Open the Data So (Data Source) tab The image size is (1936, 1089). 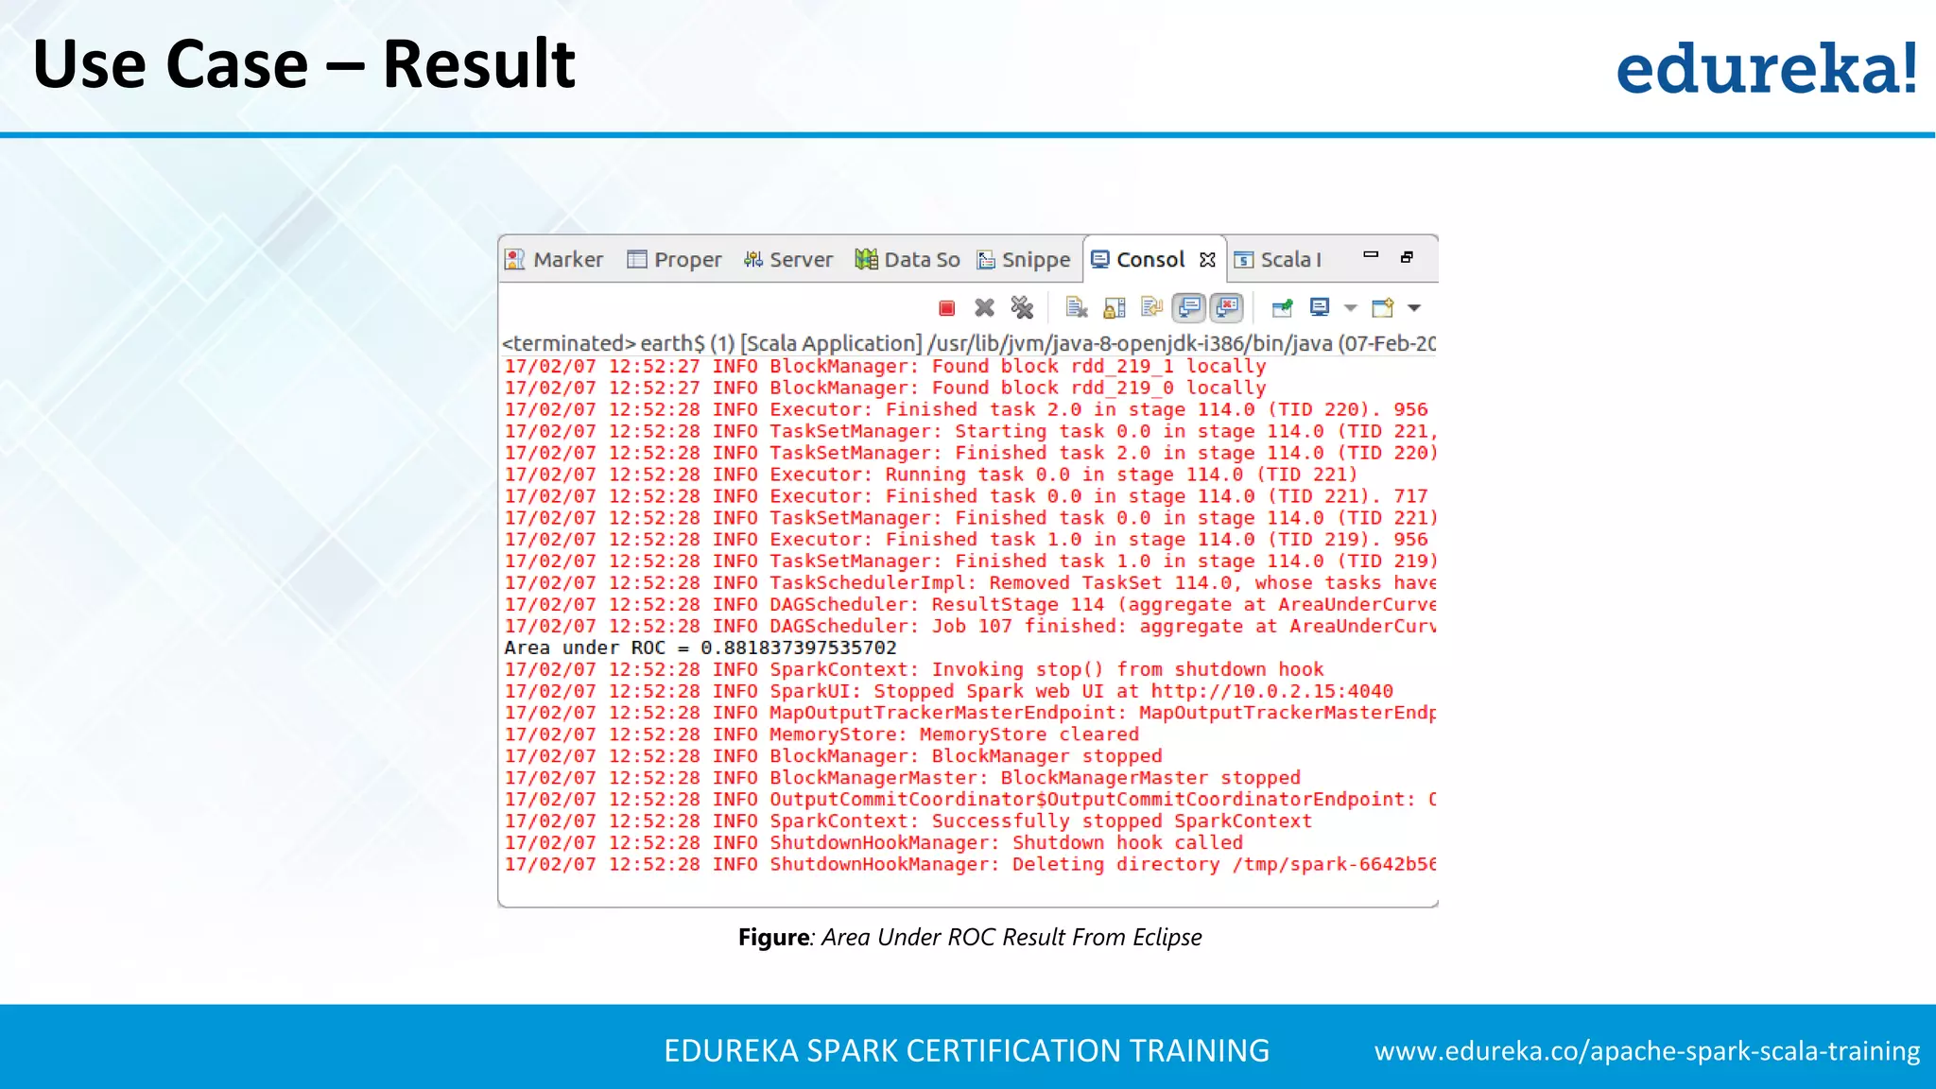tap(907, 260)
